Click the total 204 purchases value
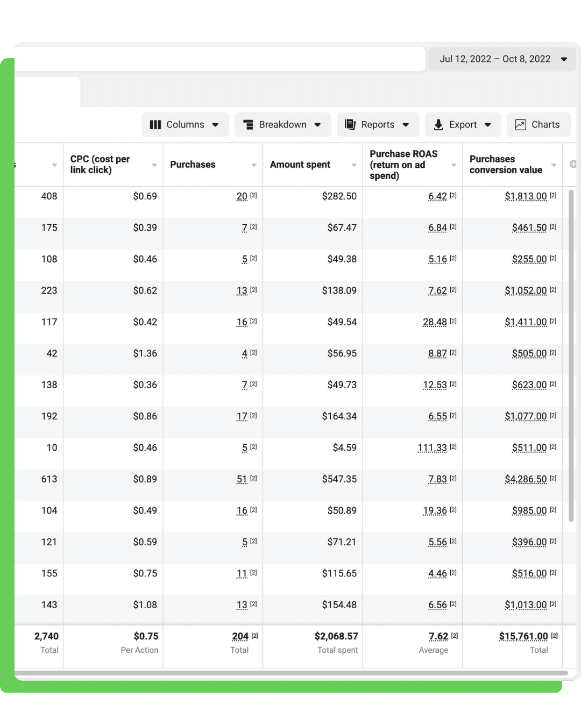 click(240, 636)
